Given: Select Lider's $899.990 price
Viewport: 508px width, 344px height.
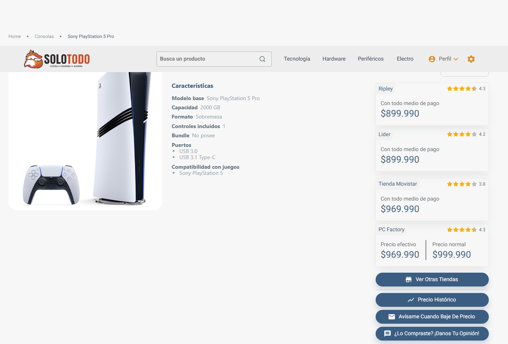Looking at the screenshot, I should coord(400,160).
